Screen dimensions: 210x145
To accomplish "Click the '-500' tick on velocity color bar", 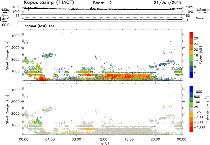I will pyautogui.click(x=198, y=122).
